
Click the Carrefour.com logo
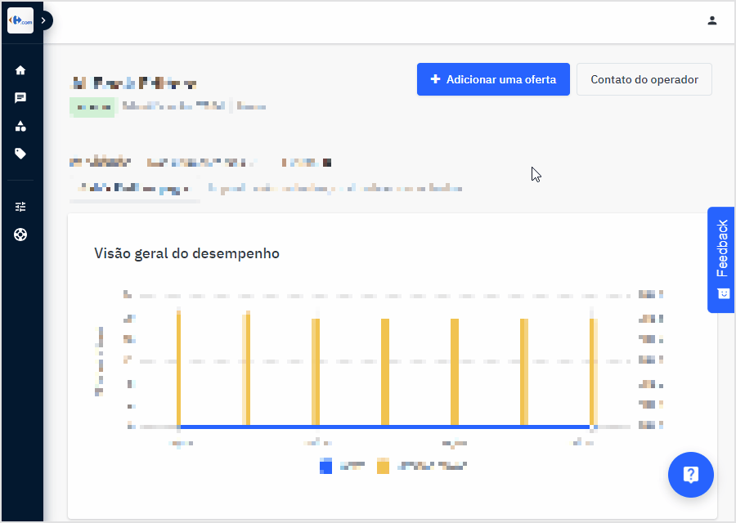point(20,20)
